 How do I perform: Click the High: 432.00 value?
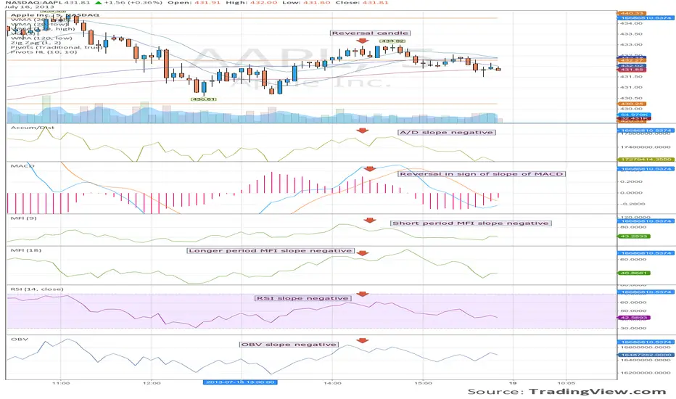(x=253, y=3)
